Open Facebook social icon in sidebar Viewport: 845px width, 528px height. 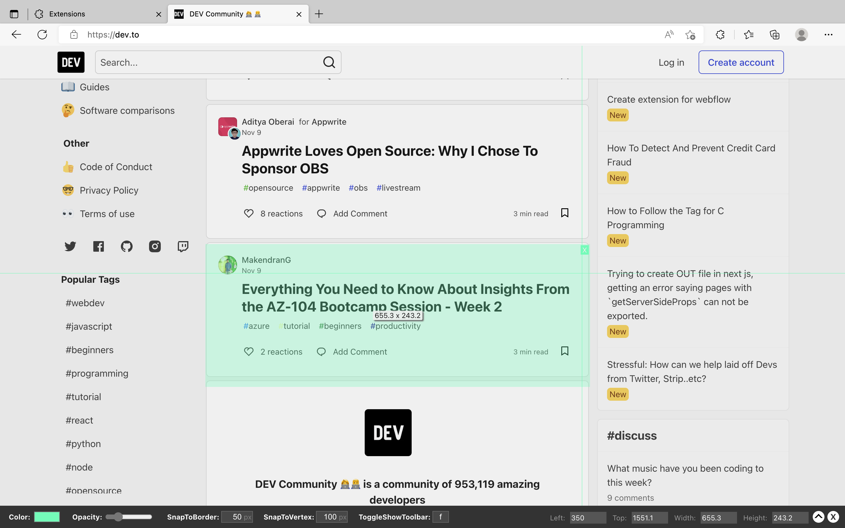[x=99, y=246]
